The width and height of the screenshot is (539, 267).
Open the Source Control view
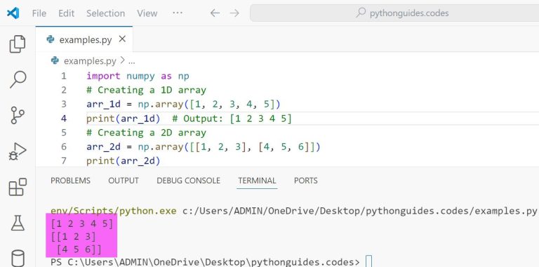[18, 115]
